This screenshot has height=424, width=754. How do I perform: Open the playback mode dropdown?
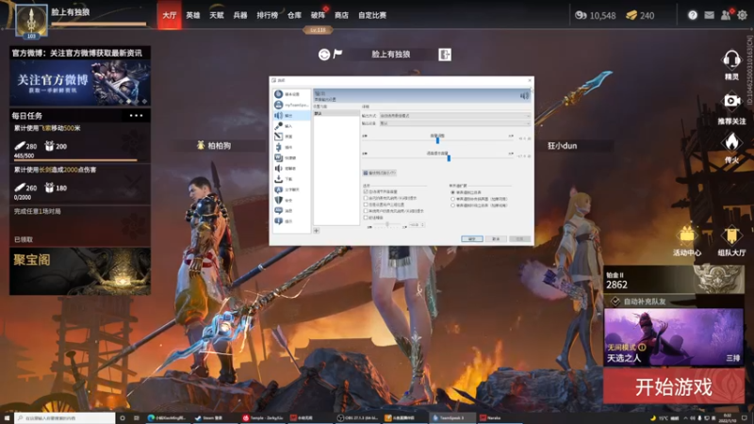tap(455, 116)
